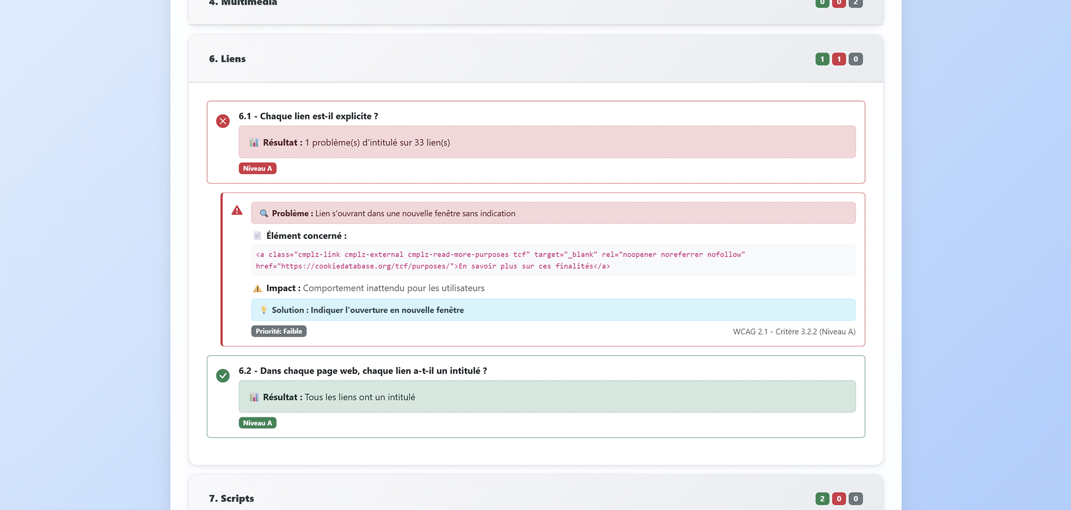Click the red failed count badge in Liens
The width and height of the screenshot is (1071, 510).
coord(839,59)
